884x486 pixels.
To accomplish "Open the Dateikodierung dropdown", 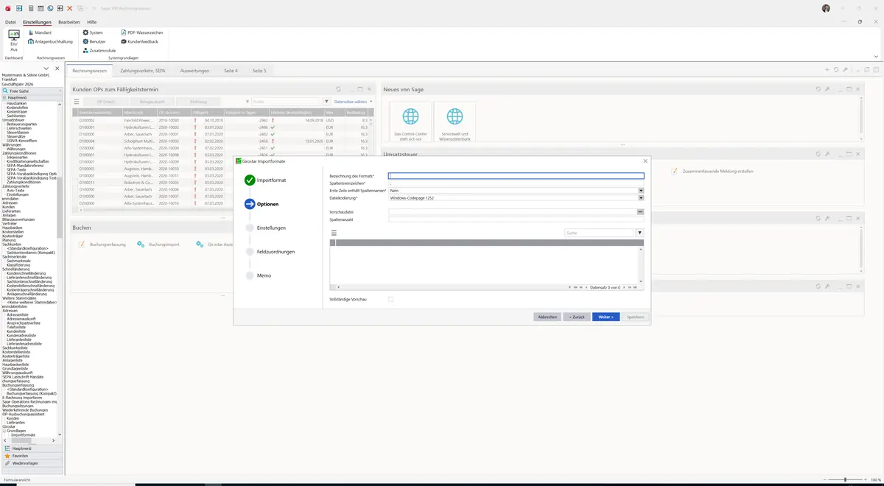I will pos(641,198).
